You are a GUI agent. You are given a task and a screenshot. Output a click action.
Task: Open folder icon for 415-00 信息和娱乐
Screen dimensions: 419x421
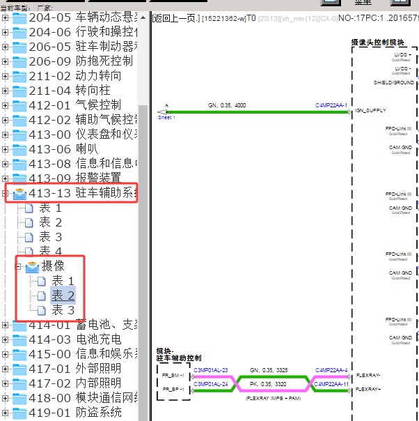19,355
